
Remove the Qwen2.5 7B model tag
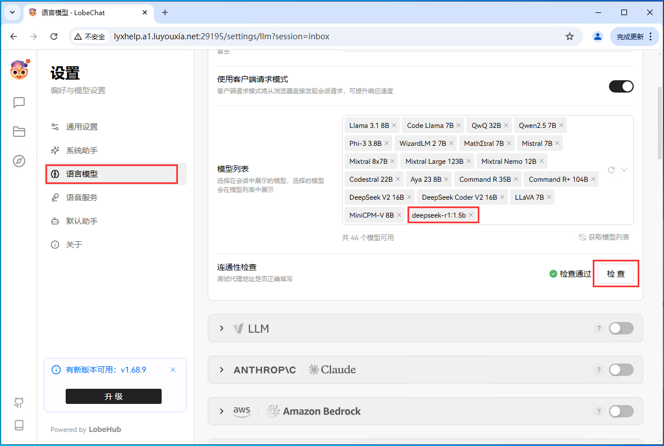(x=561, y=125)
